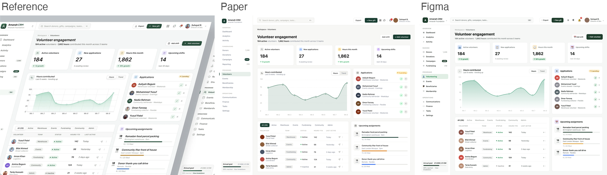Open notifications bell in the Paper panel

coord(391,20)
